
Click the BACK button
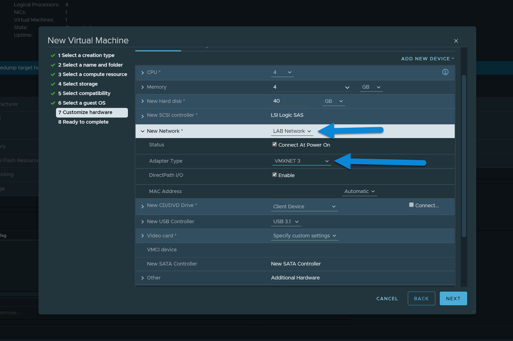(x=421, y=299)
